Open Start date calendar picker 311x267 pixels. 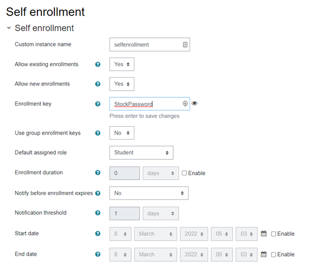coord(263,234)
